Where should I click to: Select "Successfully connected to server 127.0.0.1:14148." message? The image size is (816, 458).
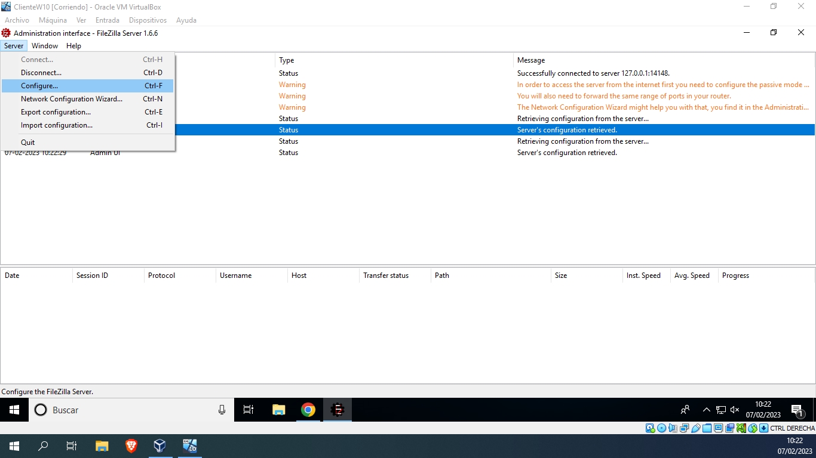pyautogui.click(x=593, y=73)
